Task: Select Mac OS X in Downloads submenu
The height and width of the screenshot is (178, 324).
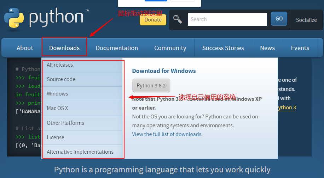Action: pyautogui.click(x=82, y=108)
